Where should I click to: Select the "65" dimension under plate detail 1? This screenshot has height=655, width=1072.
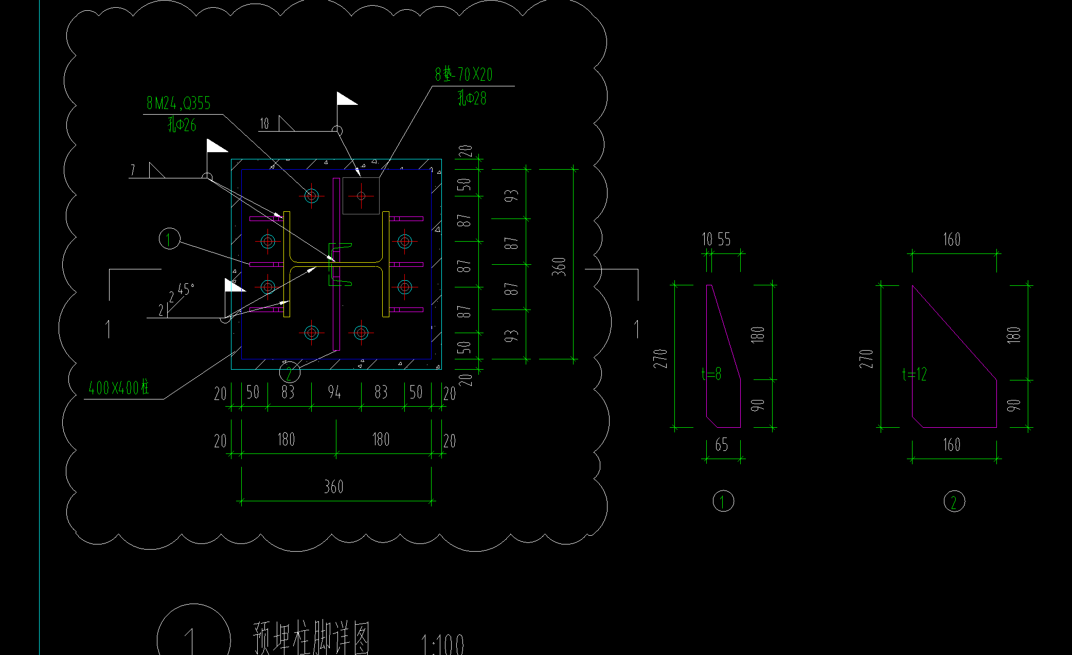tap(722, 445)
